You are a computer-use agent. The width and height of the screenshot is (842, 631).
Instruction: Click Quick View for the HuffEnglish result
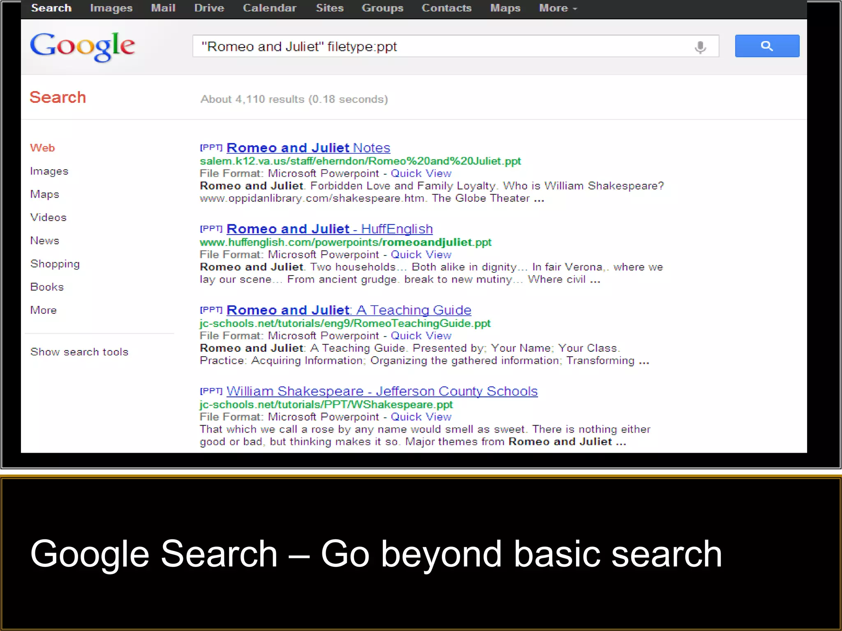[x=421, y=255]
